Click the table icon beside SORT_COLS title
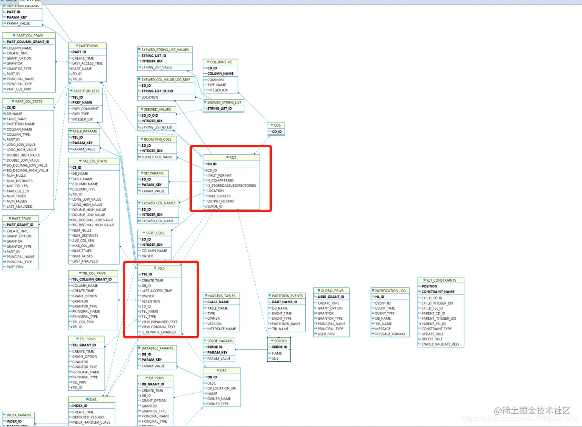582x427 pixels. coord(144,233)
